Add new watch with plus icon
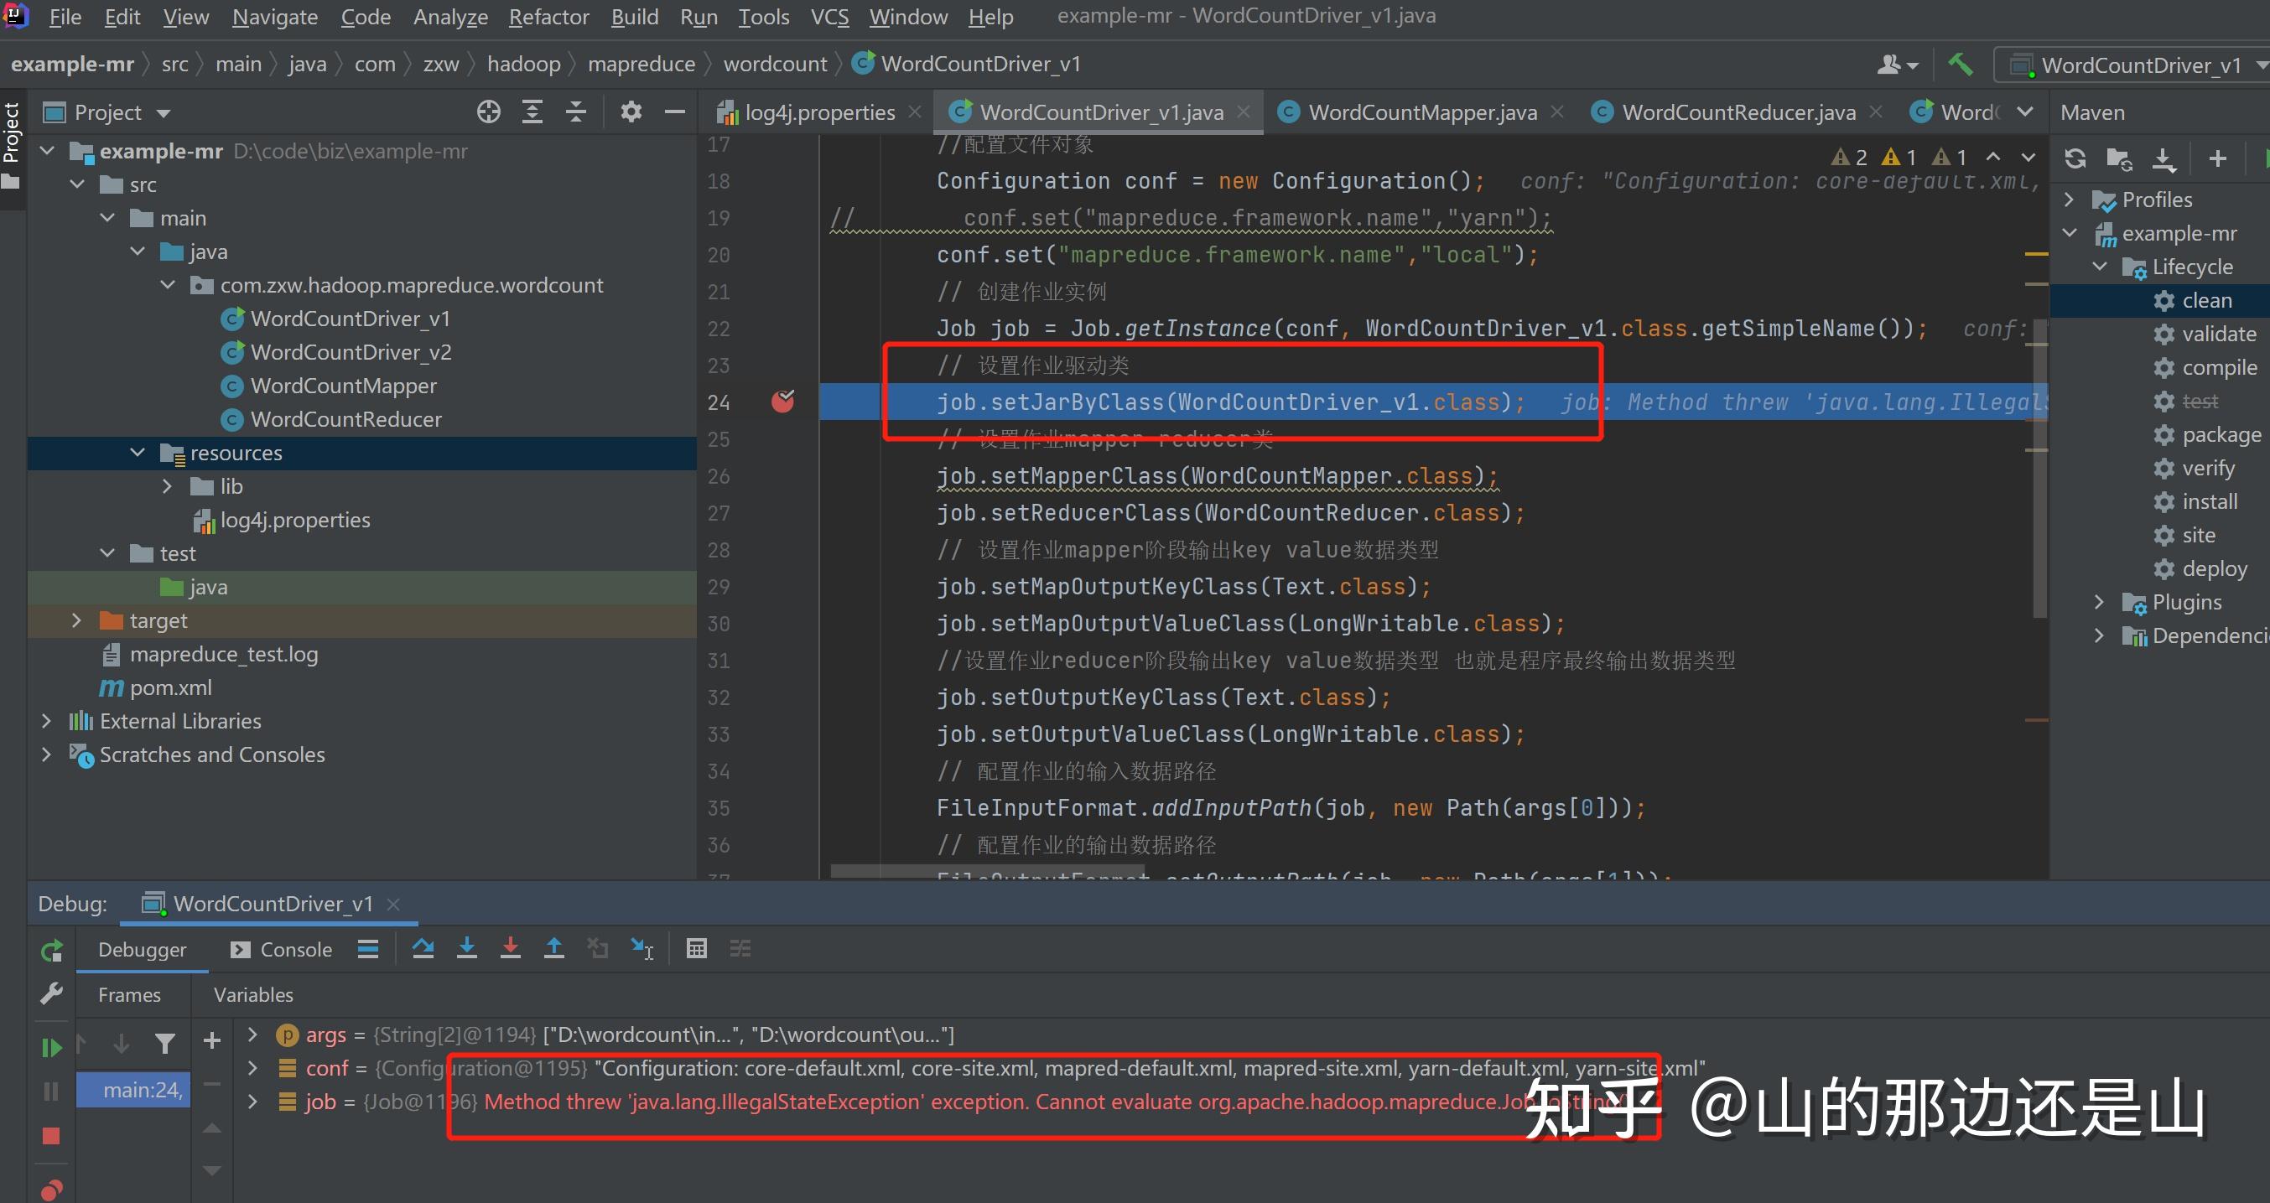 click(211, 1041)
